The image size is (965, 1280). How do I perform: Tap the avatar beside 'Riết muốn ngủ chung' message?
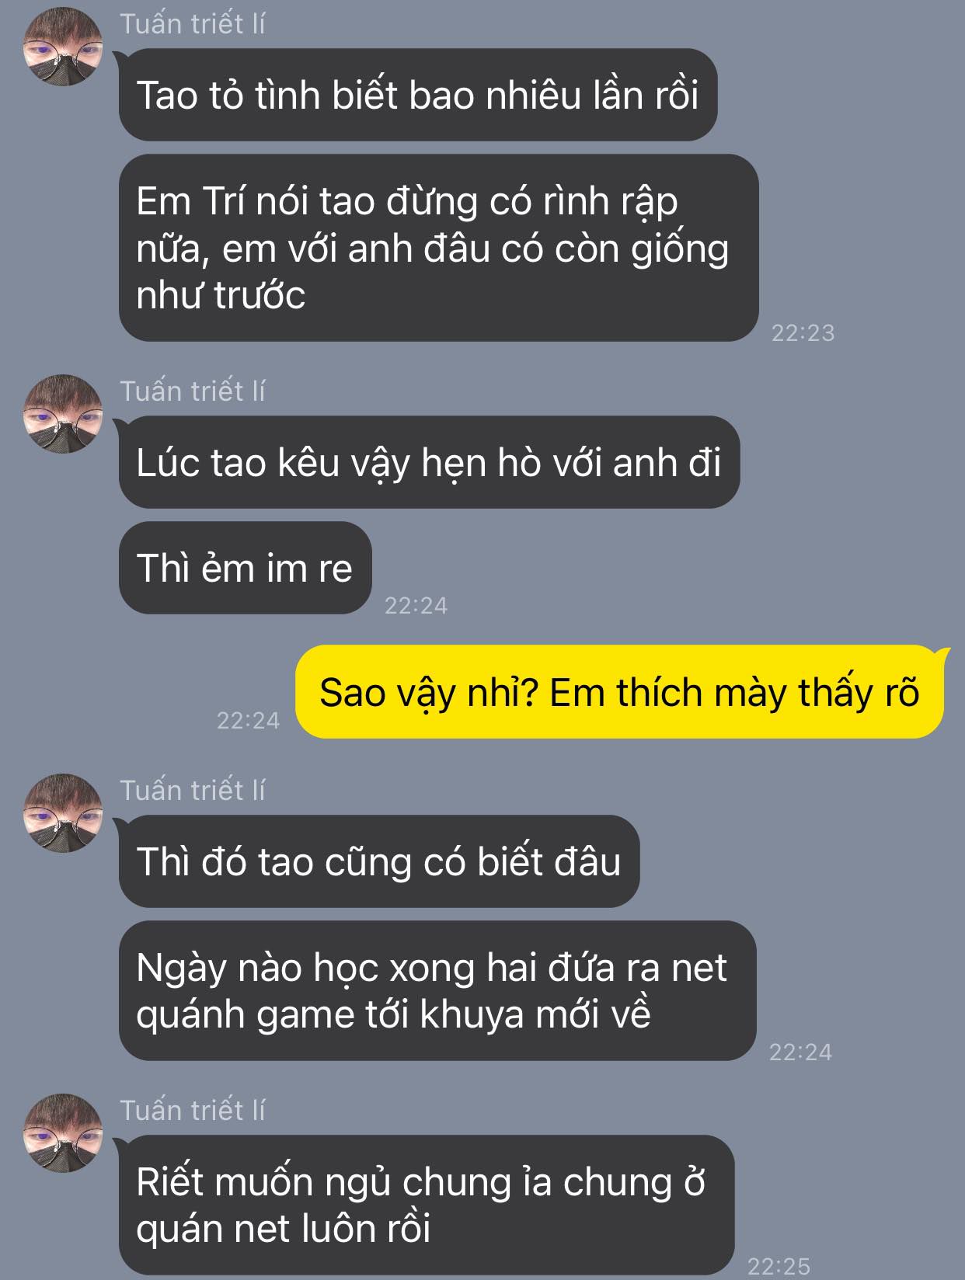[63, 1133]
